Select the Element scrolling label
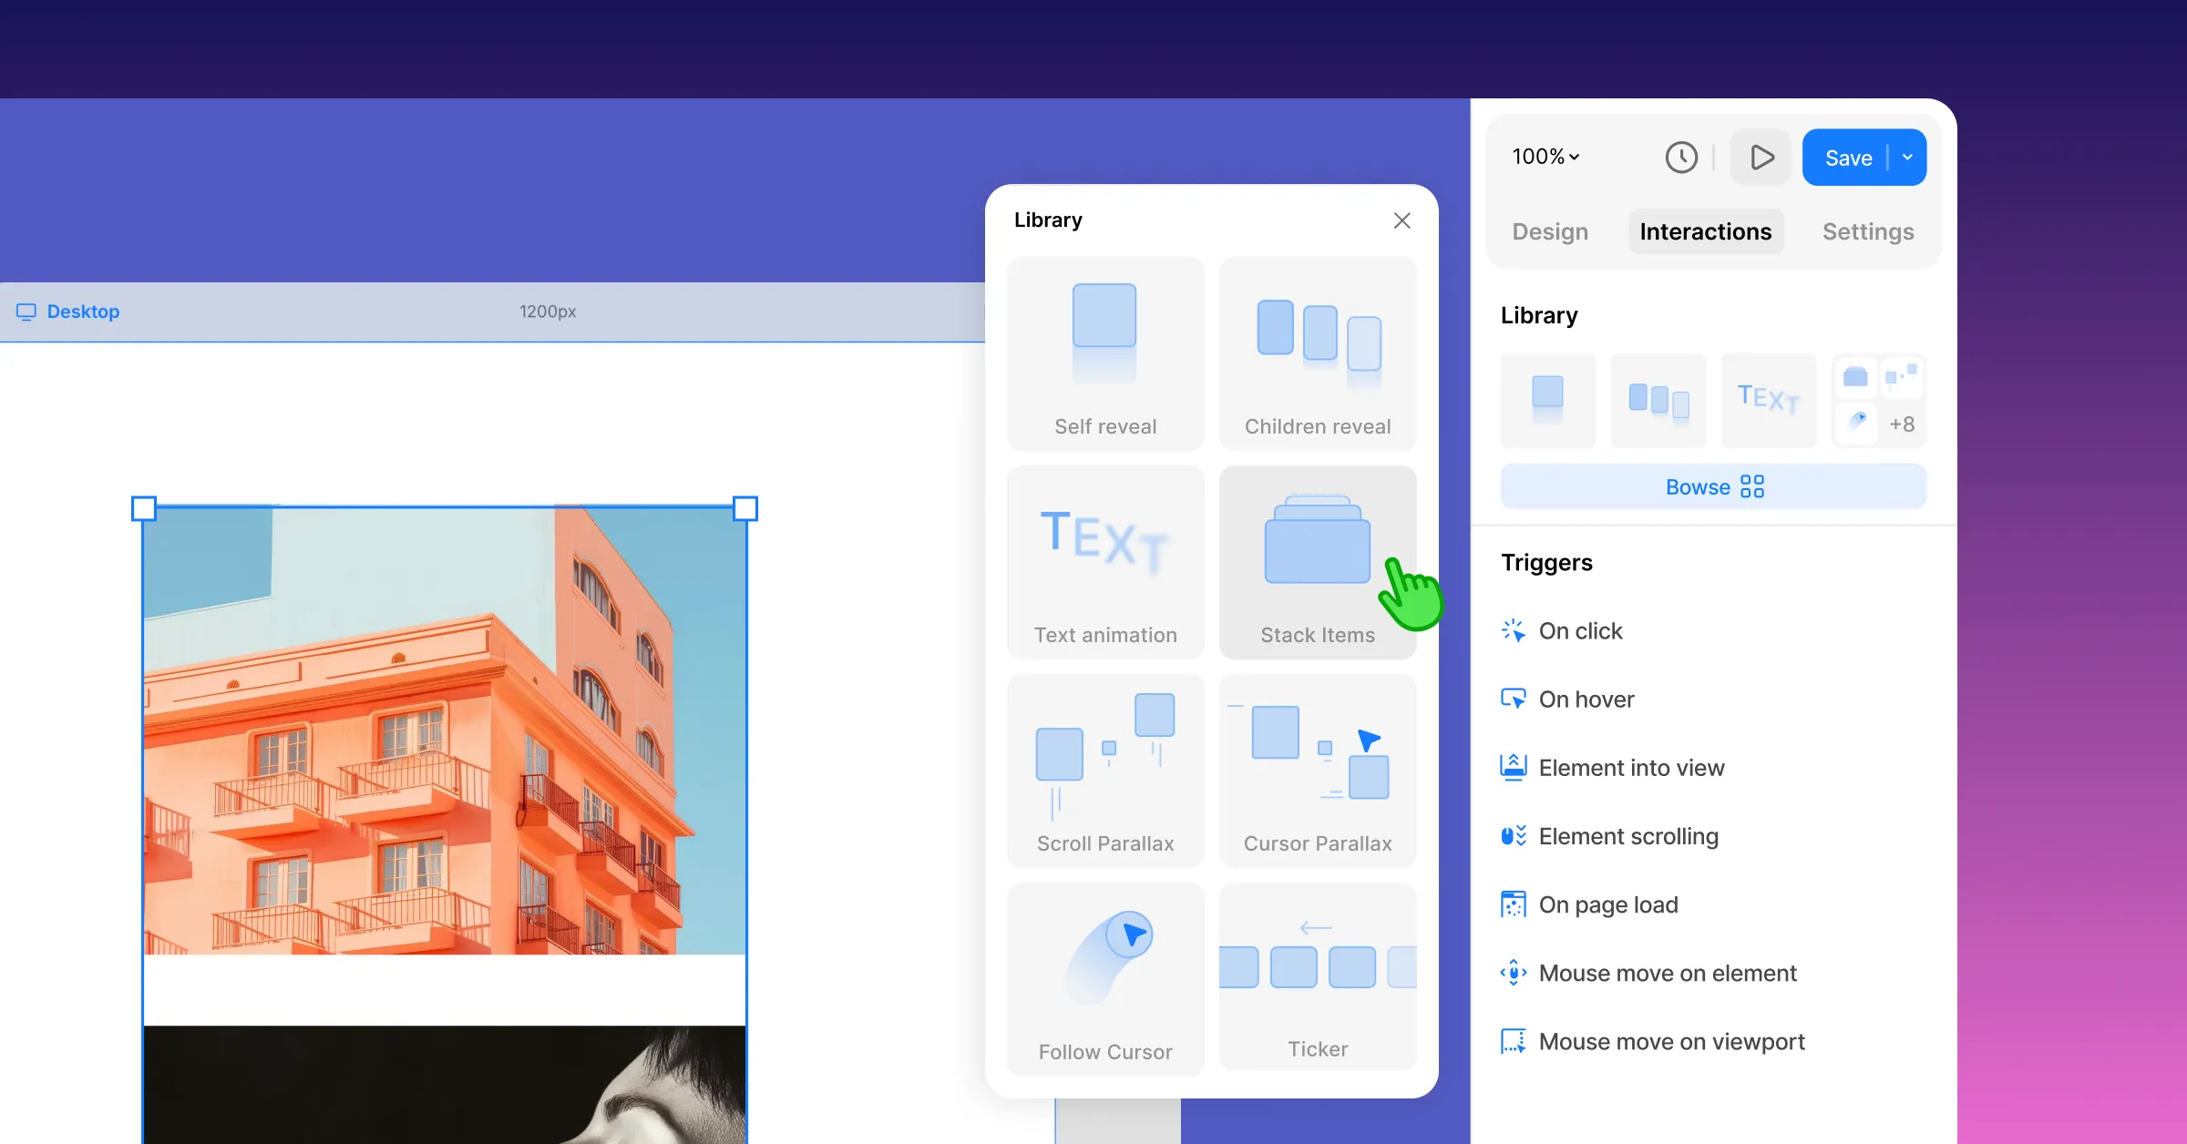The width and height of the screenshot is (2187, 1144). pos(1628,836)
